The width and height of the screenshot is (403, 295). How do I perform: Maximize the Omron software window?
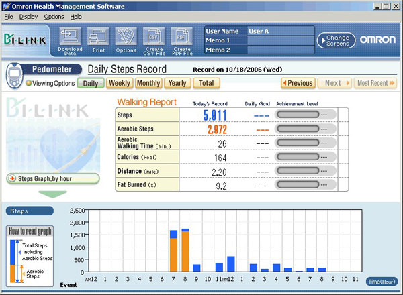[386, 7]
